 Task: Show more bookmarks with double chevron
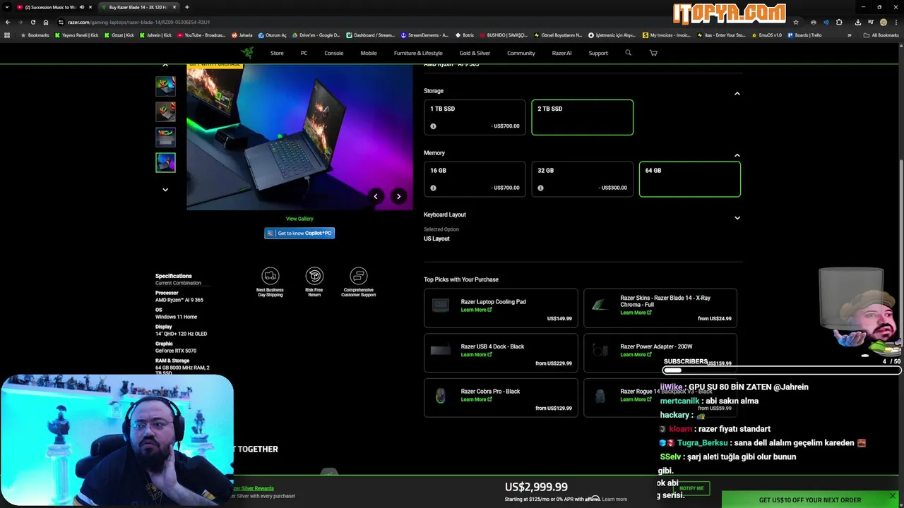pos(849,35)
